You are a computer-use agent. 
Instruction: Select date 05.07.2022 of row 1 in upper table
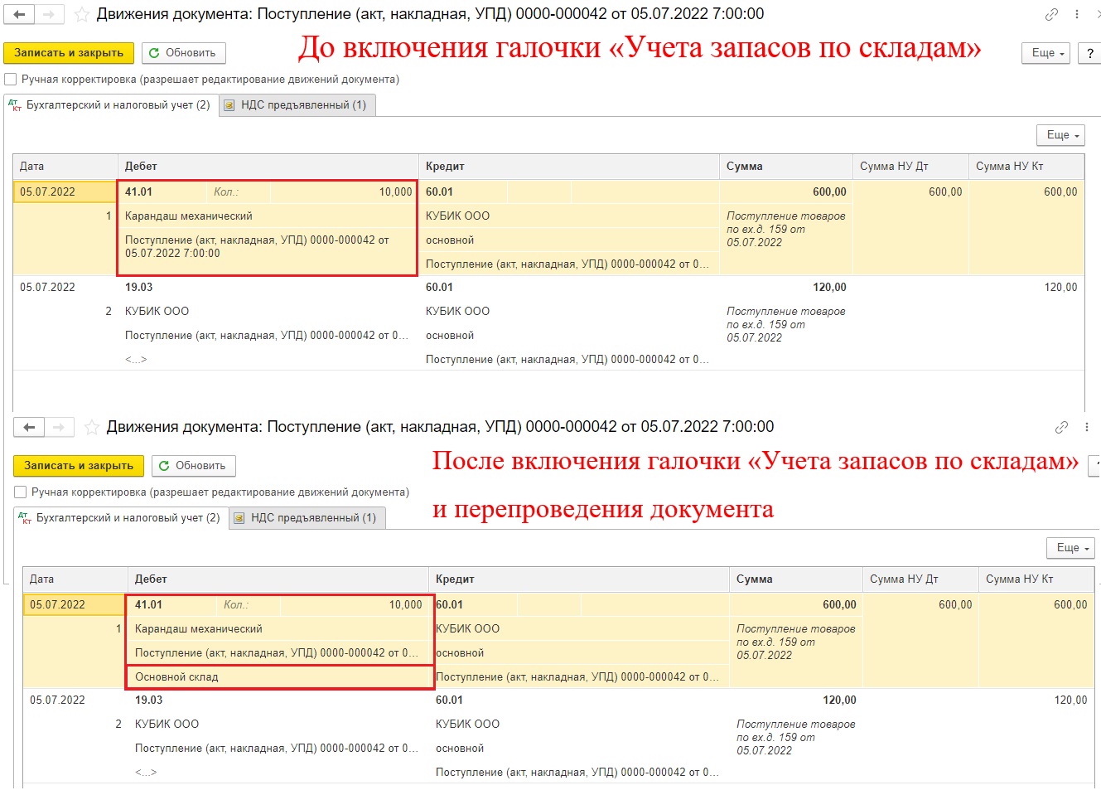65,192
